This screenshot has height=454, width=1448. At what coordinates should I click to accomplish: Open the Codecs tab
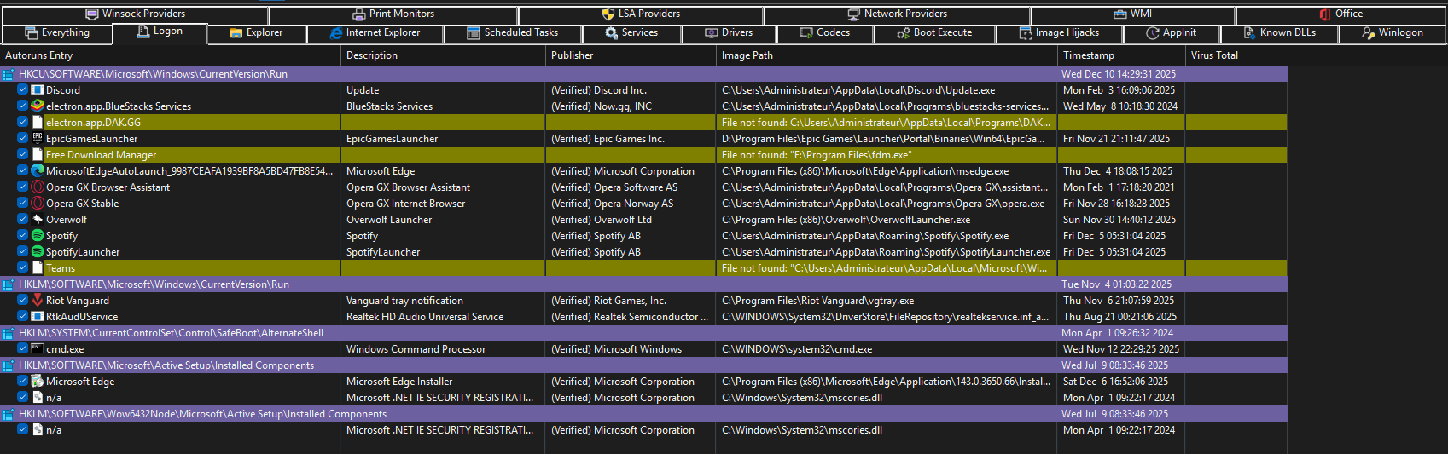coord(825,33)
